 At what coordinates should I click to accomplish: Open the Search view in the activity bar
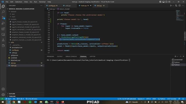(x=3, y=12)
